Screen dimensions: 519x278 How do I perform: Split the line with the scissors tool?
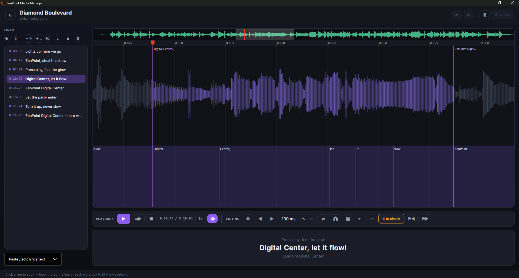[x=48, y=39]
